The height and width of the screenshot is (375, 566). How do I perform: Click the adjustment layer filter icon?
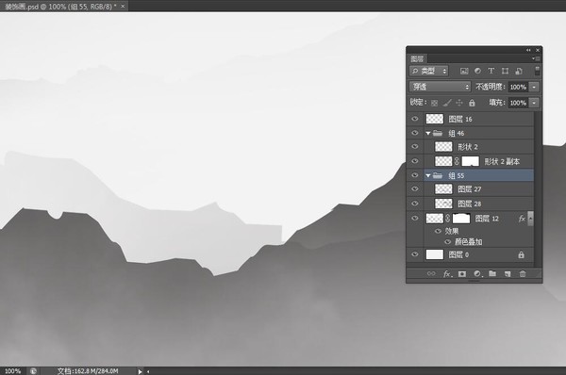click(477, 71)
